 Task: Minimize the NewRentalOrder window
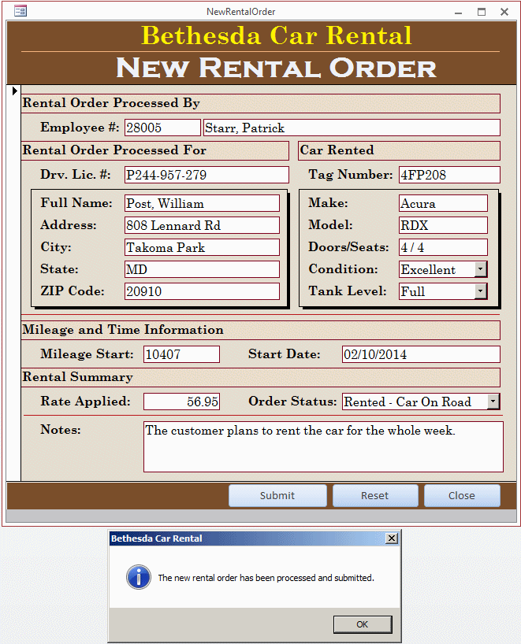(x=459, y=12)
